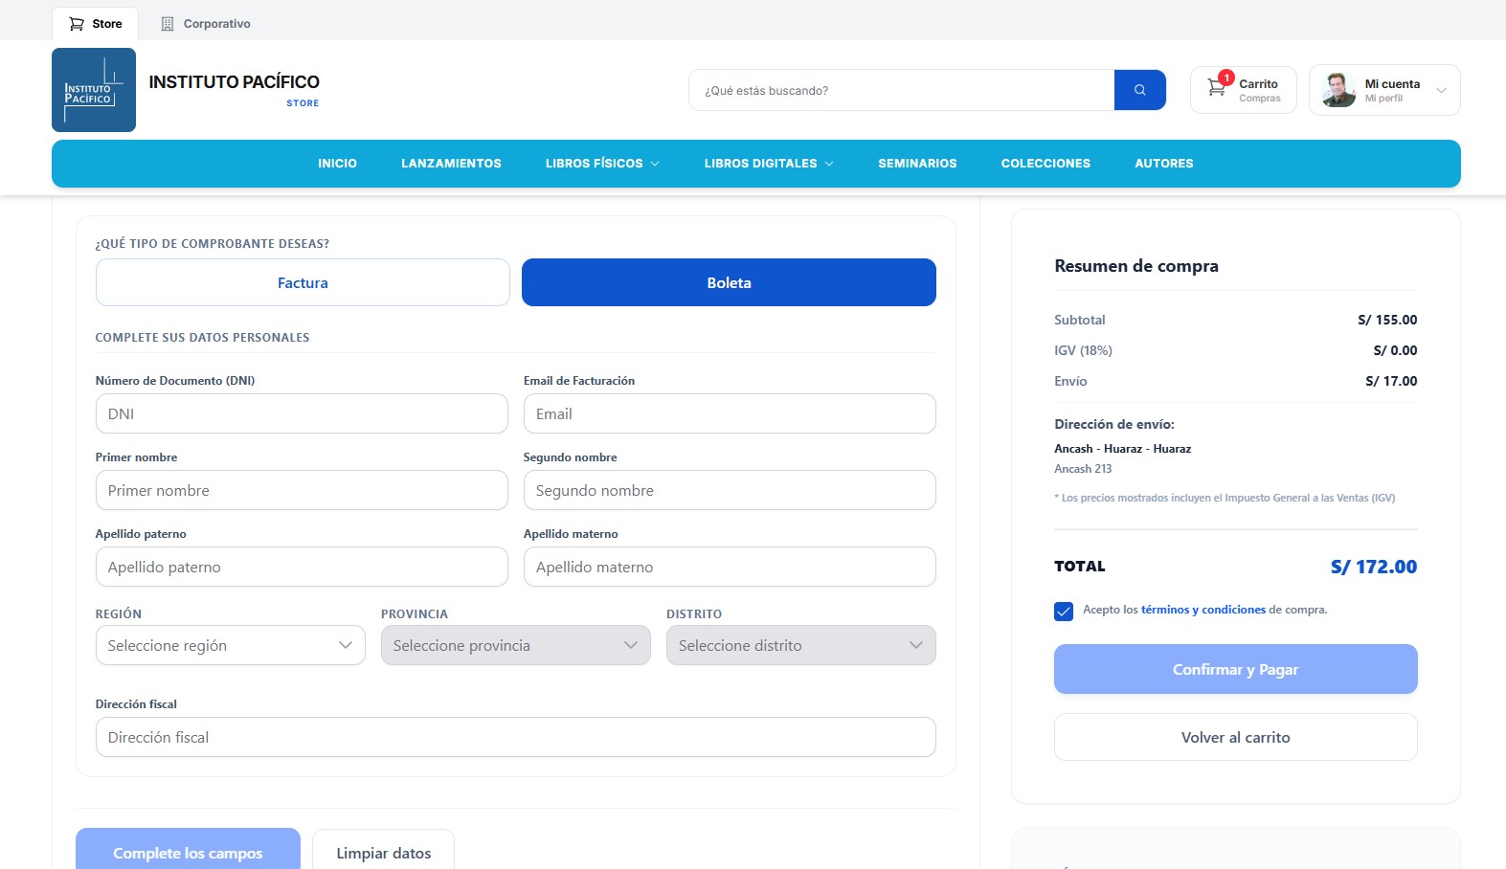Open the Seleccione distrito dropdown

[x=801, y=645]
